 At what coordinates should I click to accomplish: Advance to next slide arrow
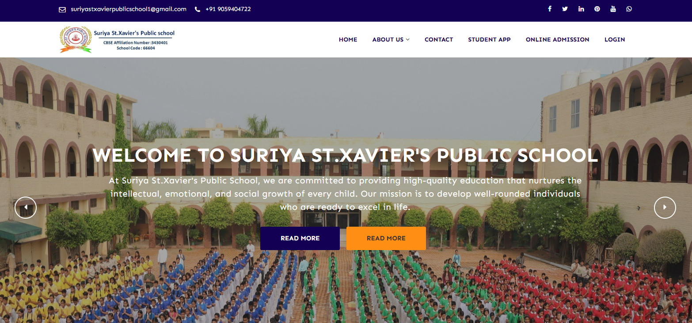coord(665,208)
